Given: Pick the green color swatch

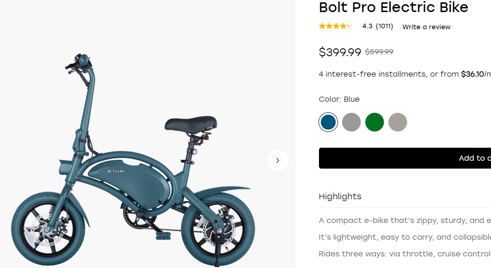Looking at the screenshot, I should point(375,122).
